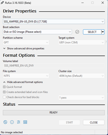Screen dimensions: 108x135
Task: Collapse Hide advanced format options
Action: [x=23, y=82]
